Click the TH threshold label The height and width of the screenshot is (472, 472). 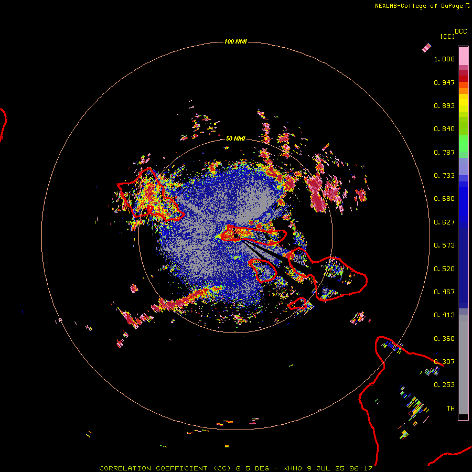pyautogui.click(x=450, y=409)
